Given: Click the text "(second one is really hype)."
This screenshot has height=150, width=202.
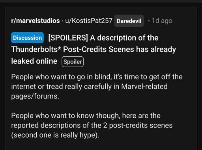Looking at the screenshot, I should [x=55, y=135].
